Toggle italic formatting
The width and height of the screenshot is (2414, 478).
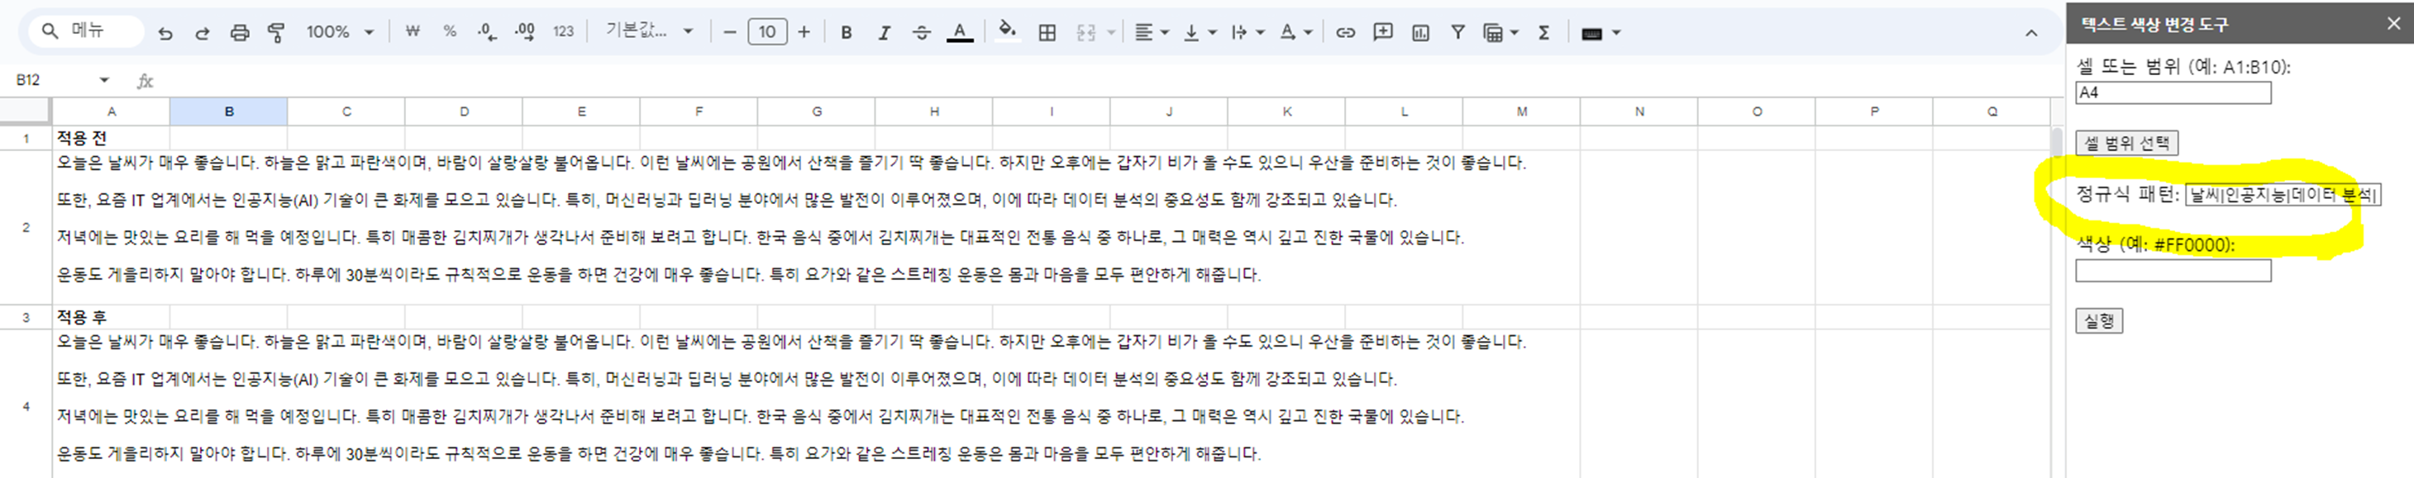tap(884, 33)
